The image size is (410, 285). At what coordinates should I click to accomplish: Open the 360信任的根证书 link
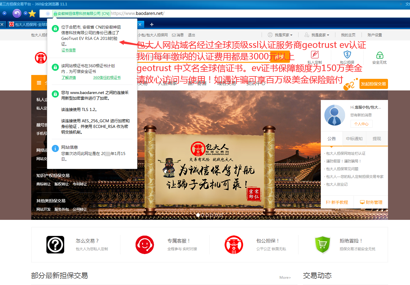point(107,77)
